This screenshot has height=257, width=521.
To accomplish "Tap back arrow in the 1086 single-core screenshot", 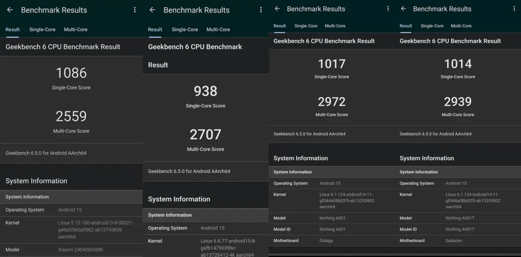I will pyautogui.click(x=10, y=10).
